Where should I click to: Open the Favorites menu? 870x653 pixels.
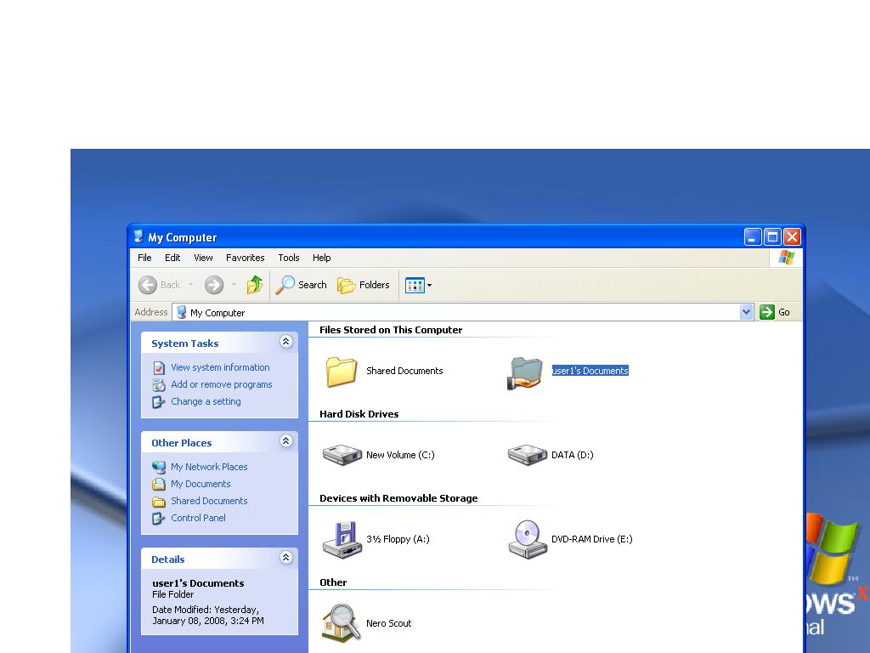tap(245, 258)
